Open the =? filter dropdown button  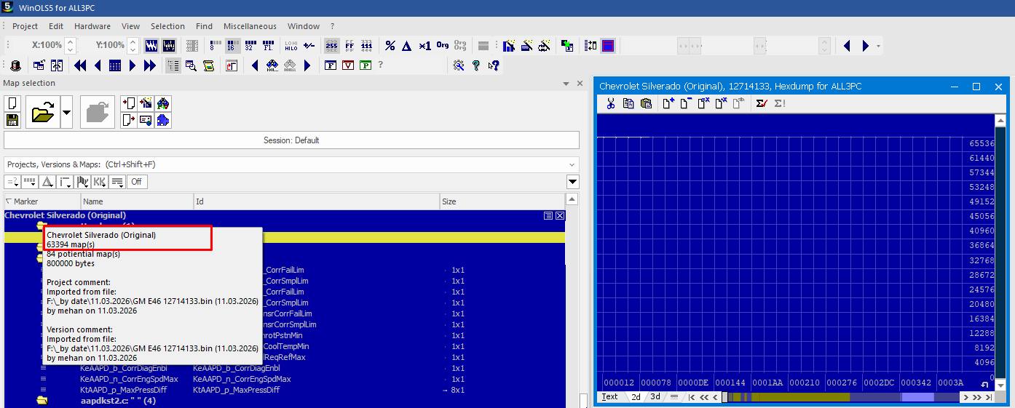pyautogui.click(x=12, y=182)
